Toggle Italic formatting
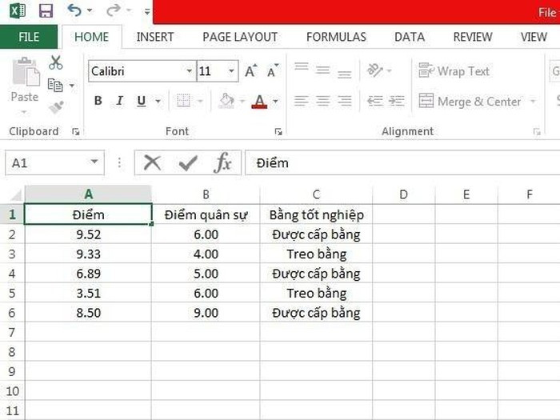This screenshot has height=420, width=560. (x=119, y=102)
